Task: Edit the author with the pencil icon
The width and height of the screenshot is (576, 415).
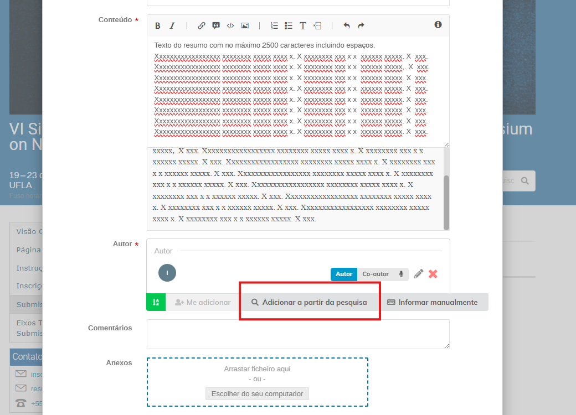Action: [419, 274]
